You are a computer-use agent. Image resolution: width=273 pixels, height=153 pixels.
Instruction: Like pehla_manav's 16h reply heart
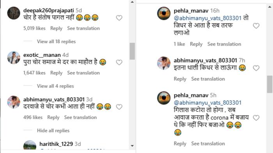pyautogui.click(x=256, y=26)
